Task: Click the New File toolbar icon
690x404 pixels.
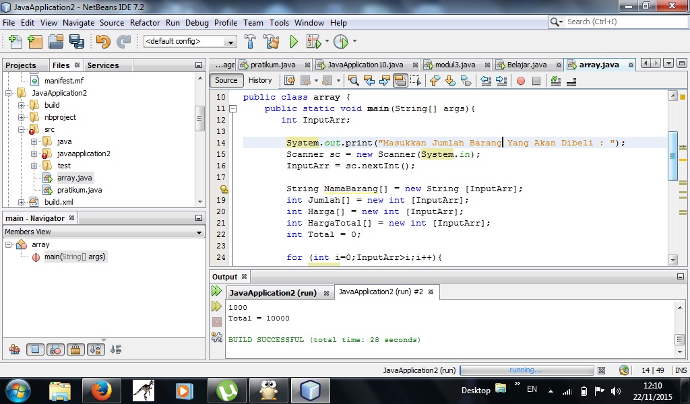Action: (15, 41)
